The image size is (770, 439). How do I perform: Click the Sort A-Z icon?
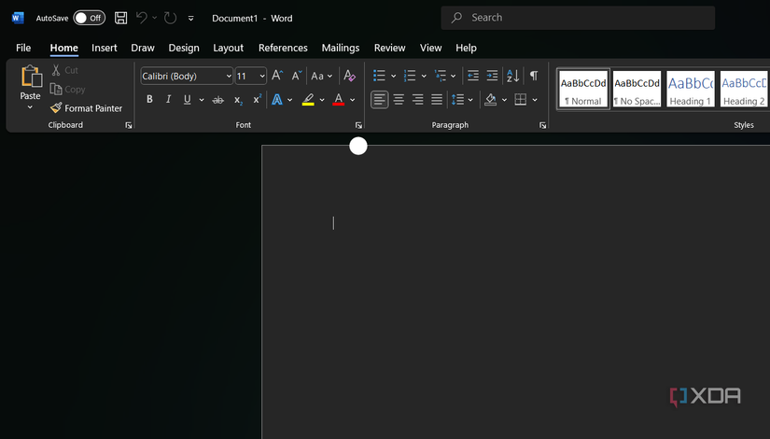513,76
